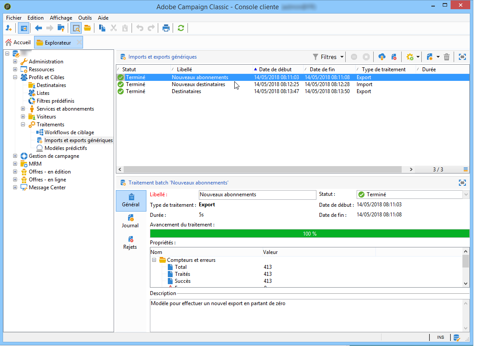This screenshot has height=358, width=486.
Task: Click into the Libellé input field
Action: (257, 195)
